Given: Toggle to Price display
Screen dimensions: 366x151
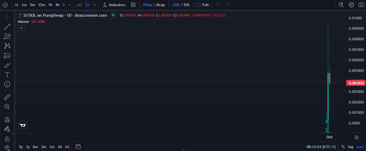Looking at the screenshot, I should click(x=148, y=5).
